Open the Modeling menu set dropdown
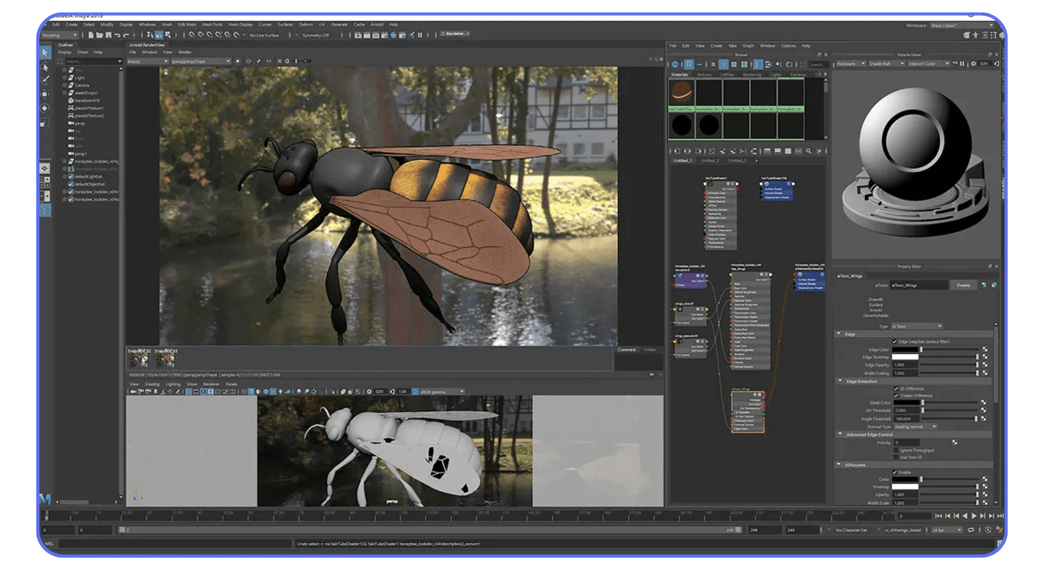 point(60,35)
